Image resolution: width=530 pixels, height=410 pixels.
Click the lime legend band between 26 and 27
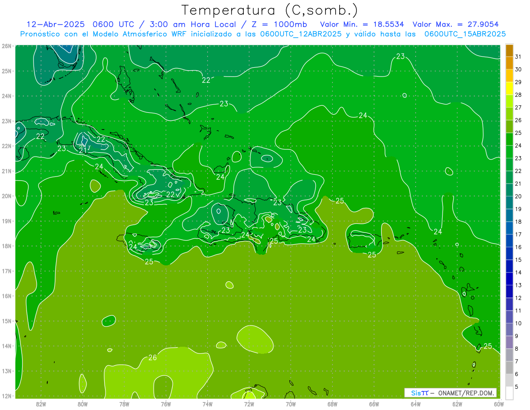coord(509,114)
